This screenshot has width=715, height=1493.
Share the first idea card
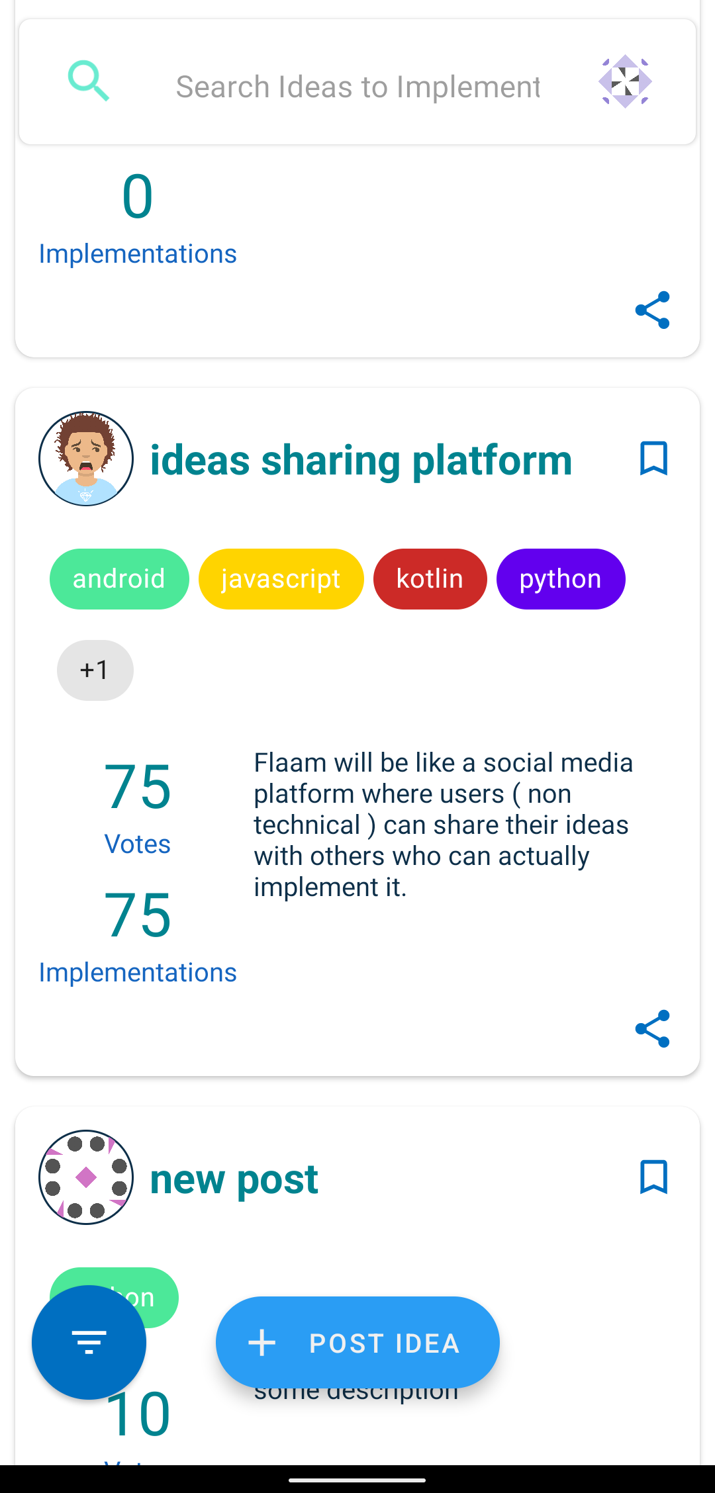tap(653, 310)
